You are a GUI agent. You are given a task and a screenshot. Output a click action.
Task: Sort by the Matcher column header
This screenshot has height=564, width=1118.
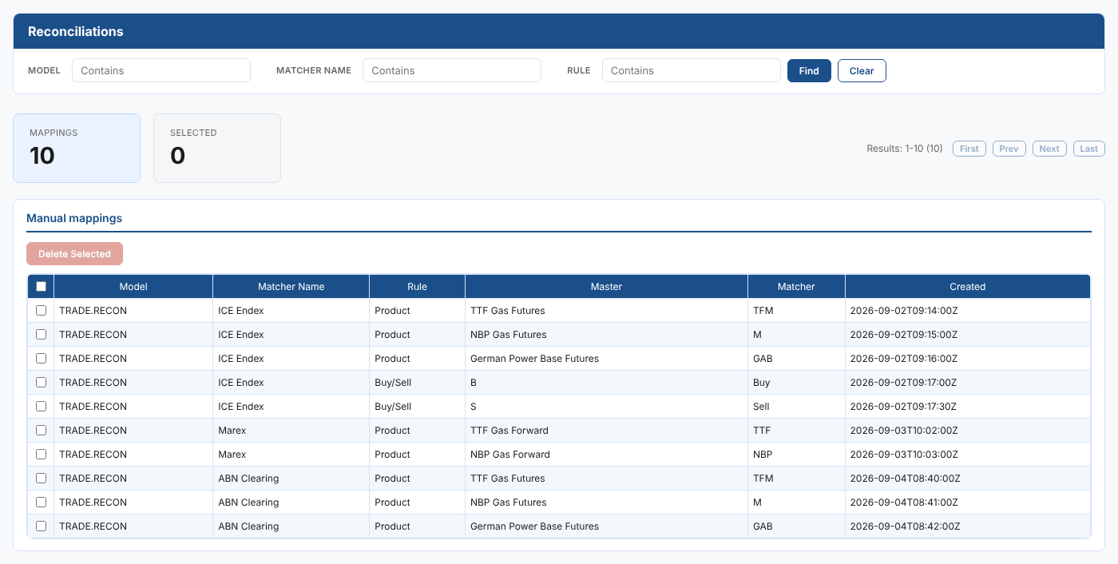796,287
